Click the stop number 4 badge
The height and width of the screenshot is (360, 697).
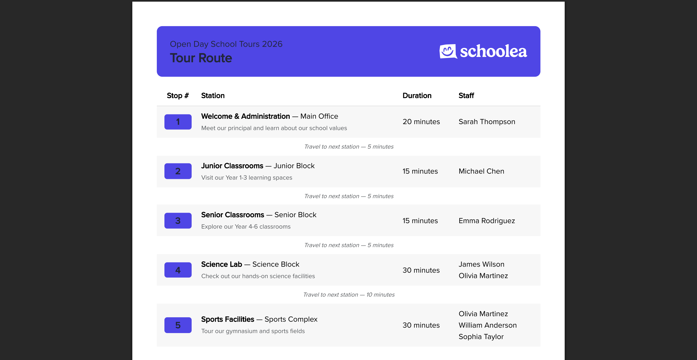click(x=178, y=270)
